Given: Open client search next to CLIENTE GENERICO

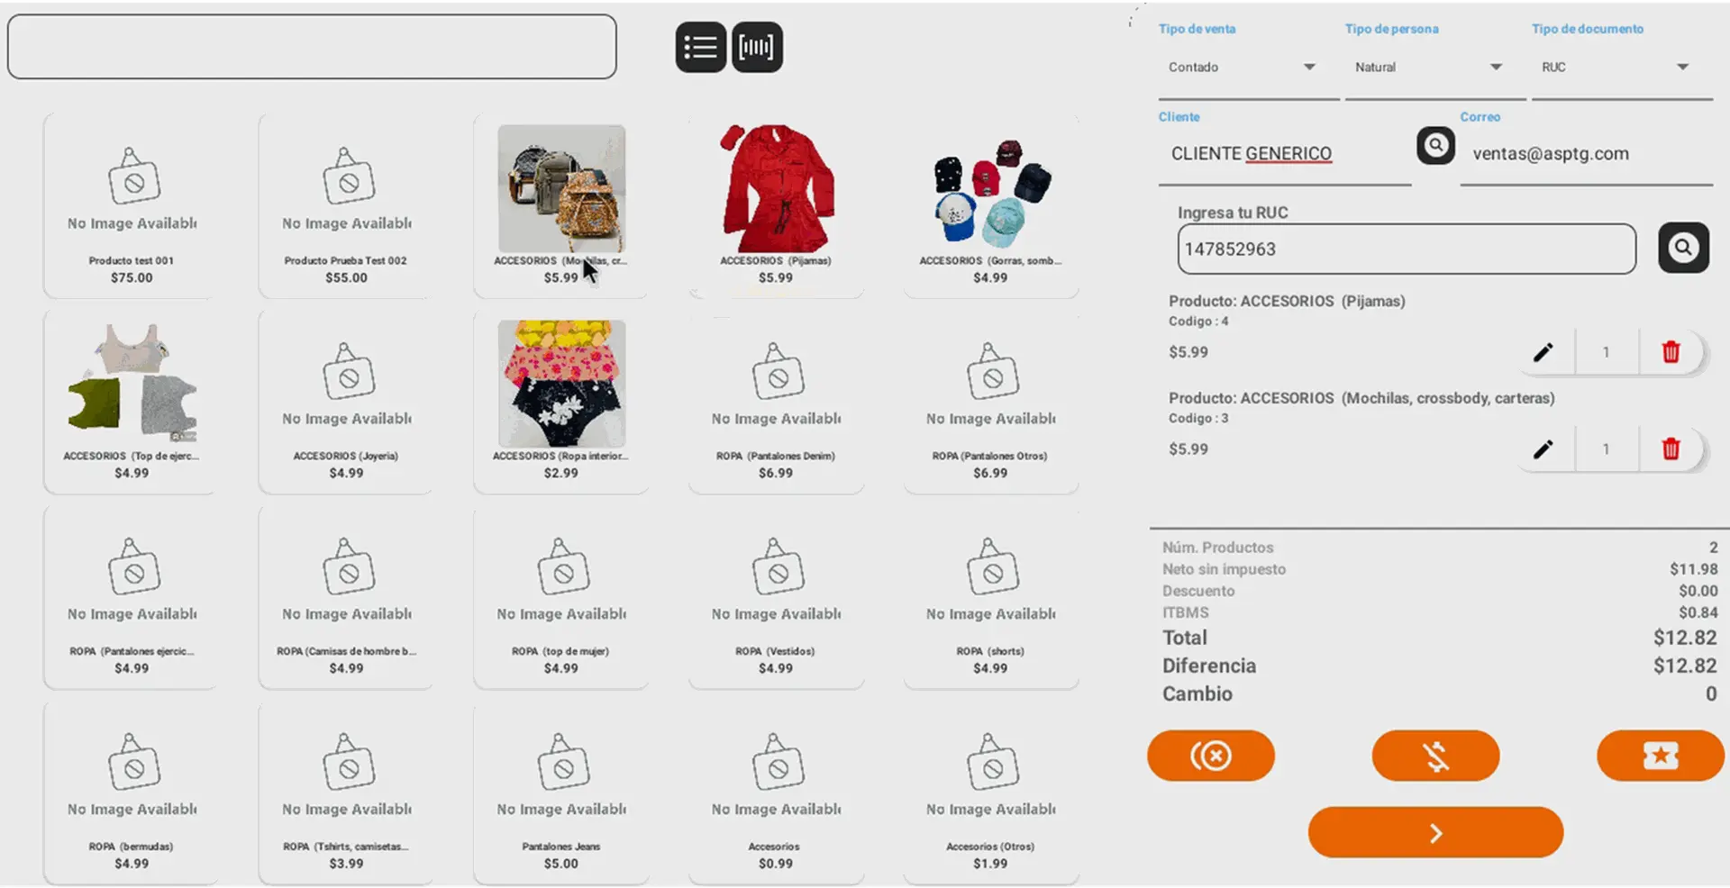Looking at the screenshot, I should pyautogui.click(x=1435, y=145).
